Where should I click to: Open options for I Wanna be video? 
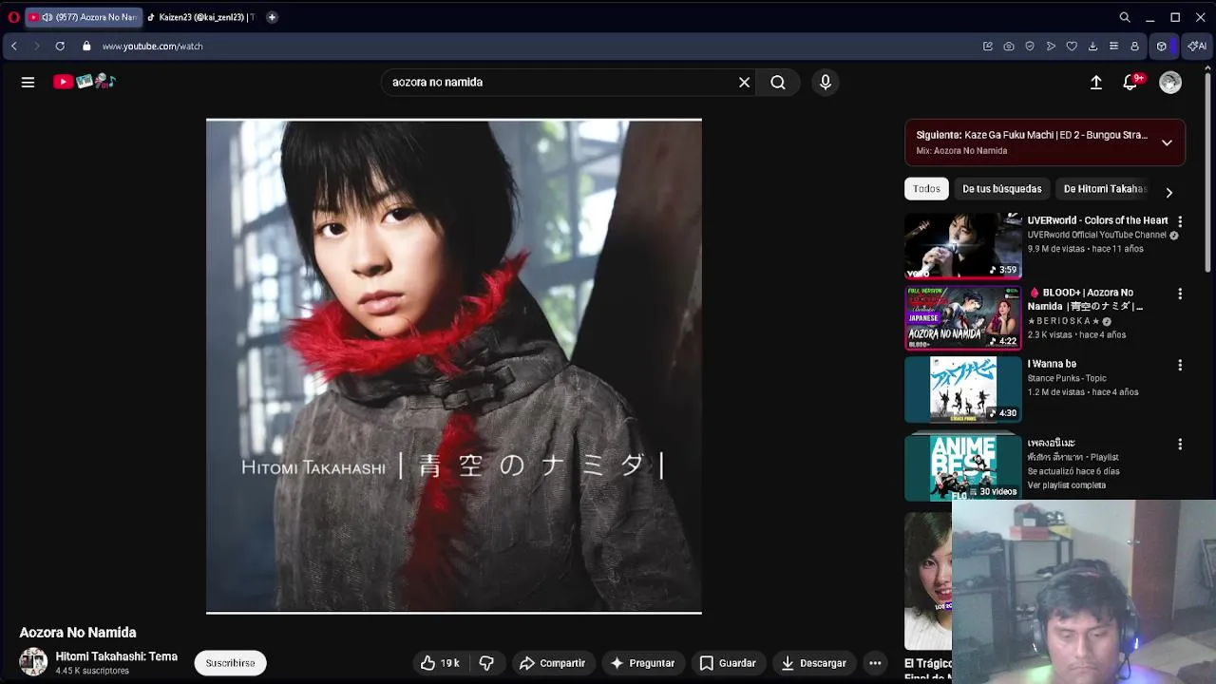pos(1180,365)
